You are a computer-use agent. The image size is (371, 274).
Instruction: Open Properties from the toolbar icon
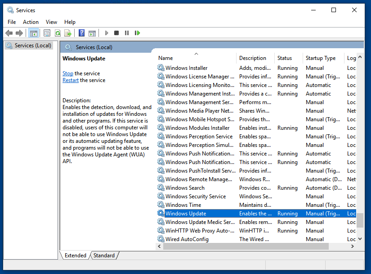point(47,33)
